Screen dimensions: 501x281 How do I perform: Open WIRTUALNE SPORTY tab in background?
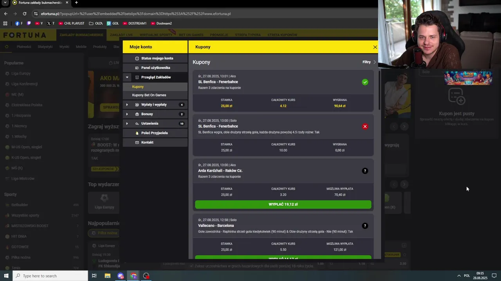pyautogui.click(x=156, y=35)
